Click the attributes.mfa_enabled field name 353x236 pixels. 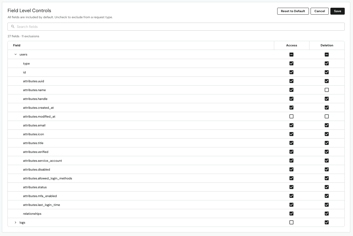click(40, 196)
